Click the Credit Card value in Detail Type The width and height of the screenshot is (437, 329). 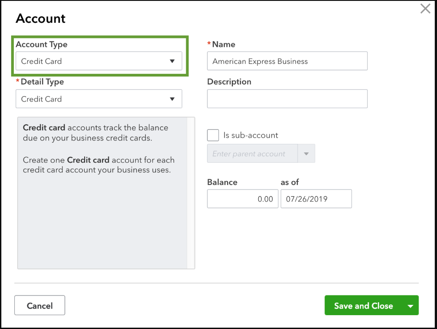(42, 99)
